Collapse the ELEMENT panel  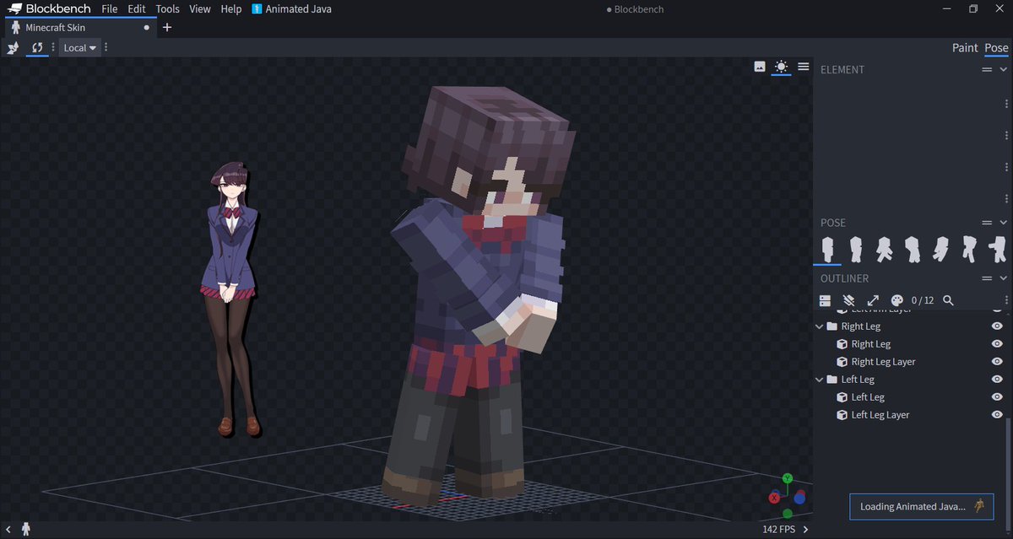tap(1003, 70)
